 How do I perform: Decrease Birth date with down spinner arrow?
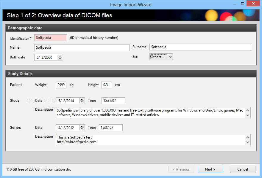[60, 59]
